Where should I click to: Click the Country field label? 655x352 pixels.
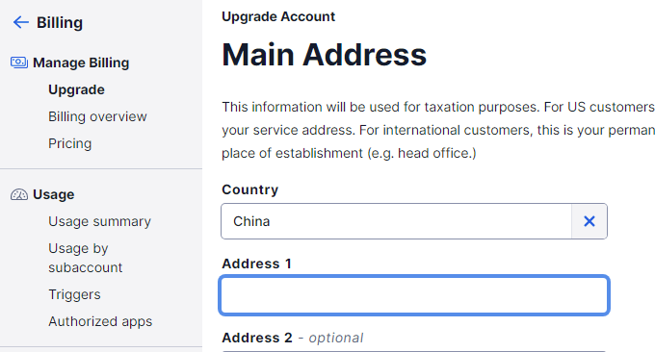[x=249, y=189]
